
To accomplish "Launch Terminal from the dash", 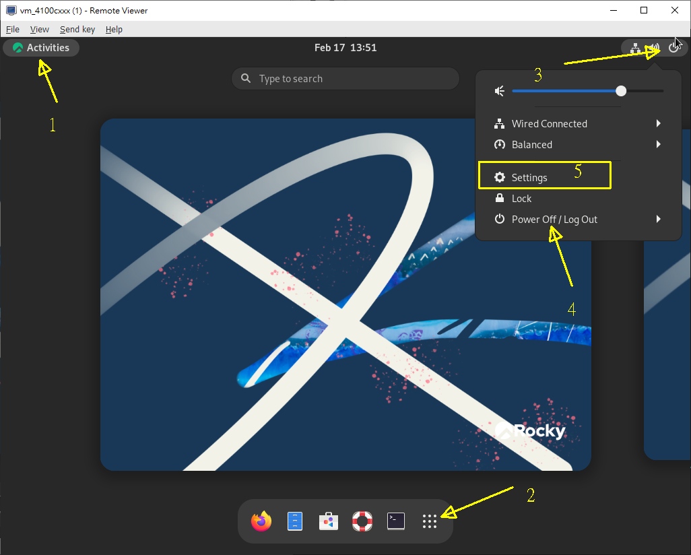I will [x=396, y=521].
